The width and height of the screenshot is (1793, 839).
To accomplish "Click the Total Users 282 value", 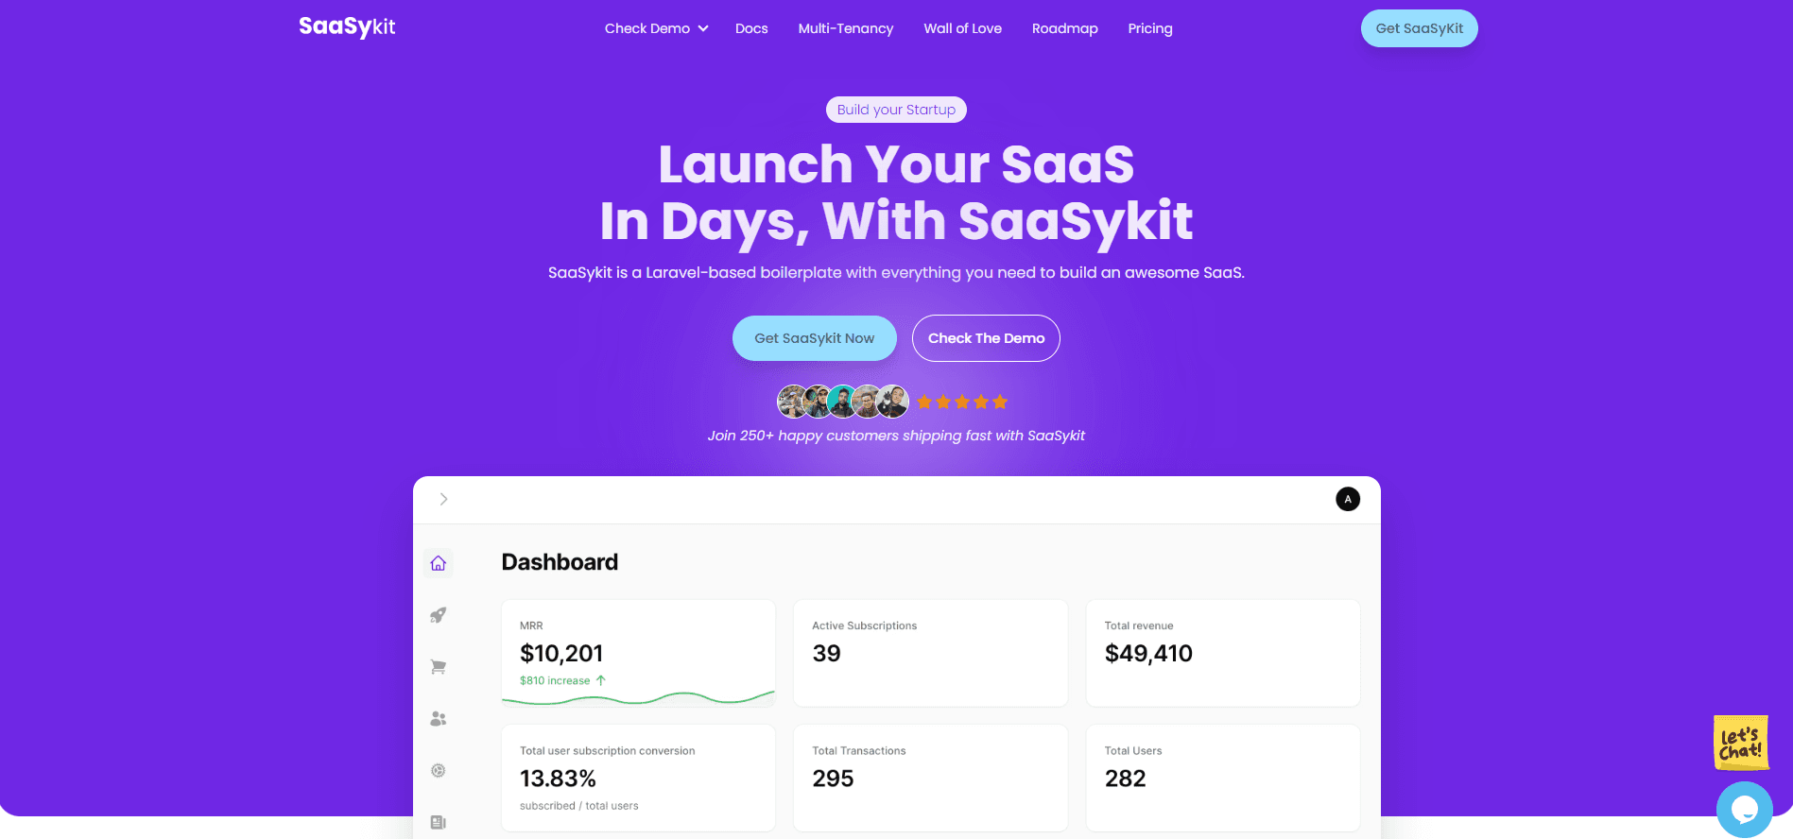I will coord(1125,779).
